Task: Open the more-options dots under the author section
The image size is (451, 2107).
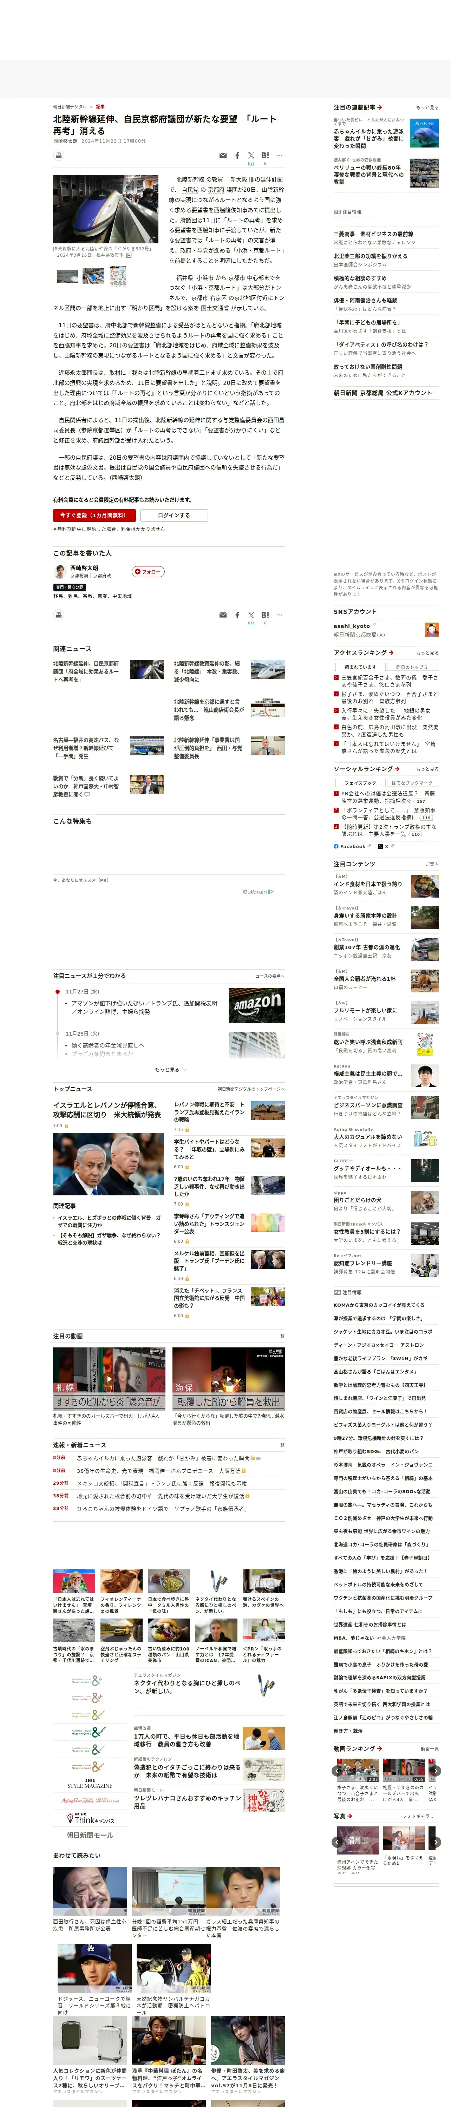Action: click(279, 615)
